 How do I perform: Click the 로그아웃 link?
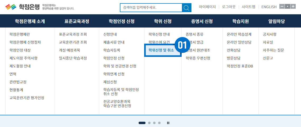[x=229, y=7]
